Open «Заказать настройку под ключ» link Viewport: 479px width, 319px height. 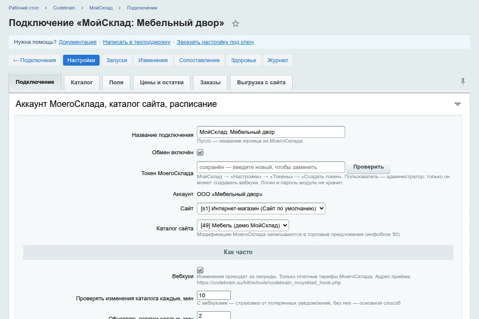pyautogui.click(x=215, y=42)
